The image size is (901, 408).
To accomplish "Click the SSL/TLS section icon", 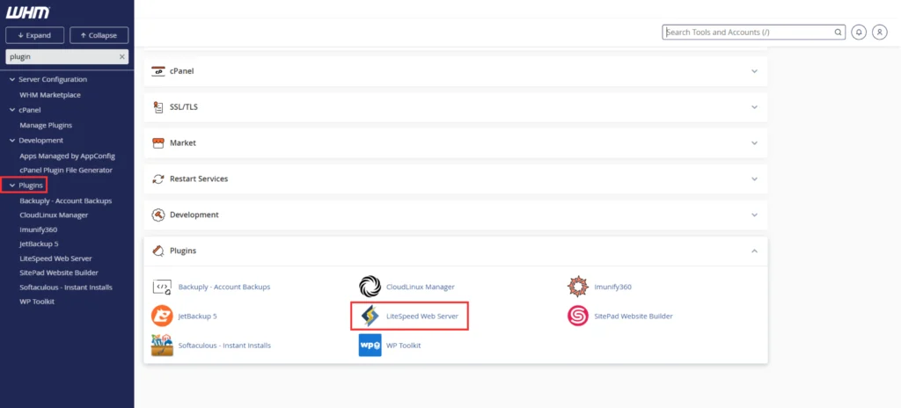I will pyautogui.click(x=158, y=107).
